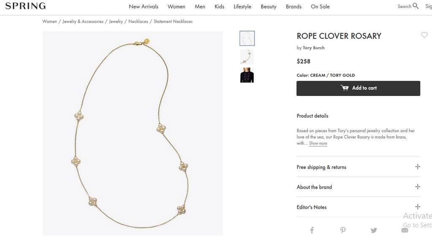Select the close-up clasp thumbnail
Image resolution: width=432 pixels, height=239 pixels.
247,56
